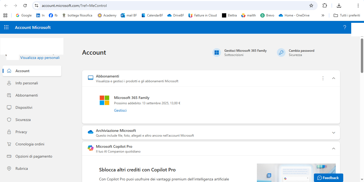Open Opzioni di pagamento in the sidebar
Screen dimensions: 364x182
32,156
